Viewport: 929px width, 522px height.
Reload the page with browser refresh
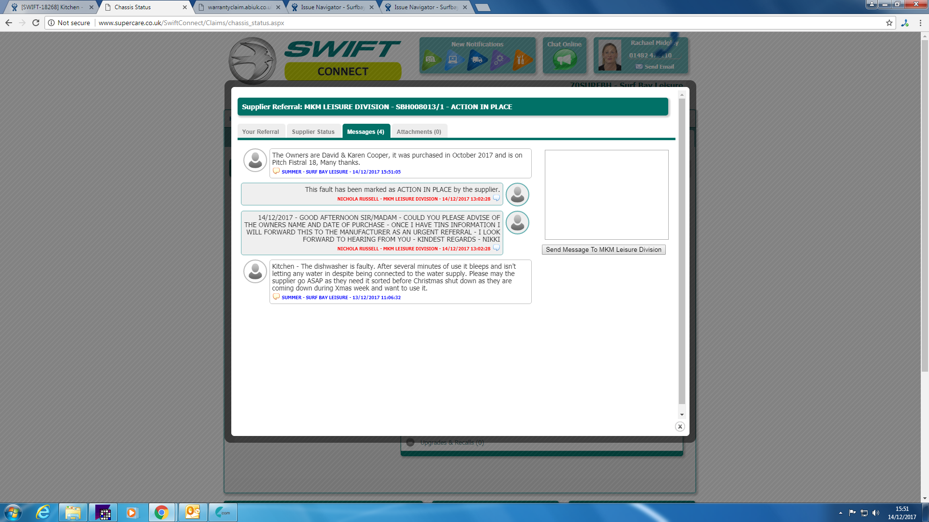[36, 23]
